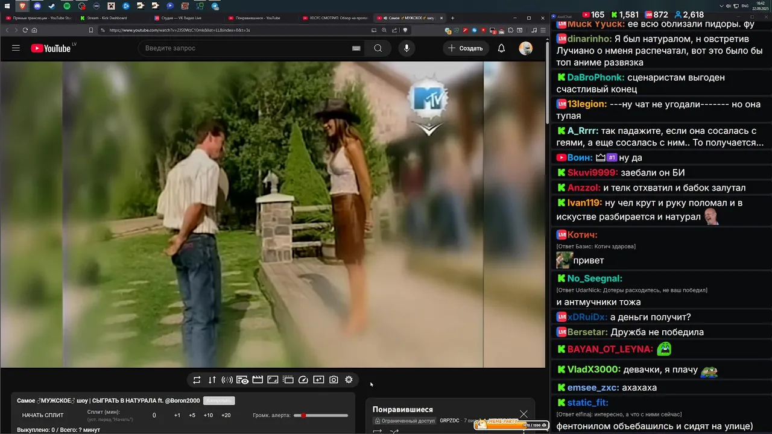The image size is (772, 434).
Task: Click chat user BAYAN_OT_LEYNA name
Action: pos(610,349)
